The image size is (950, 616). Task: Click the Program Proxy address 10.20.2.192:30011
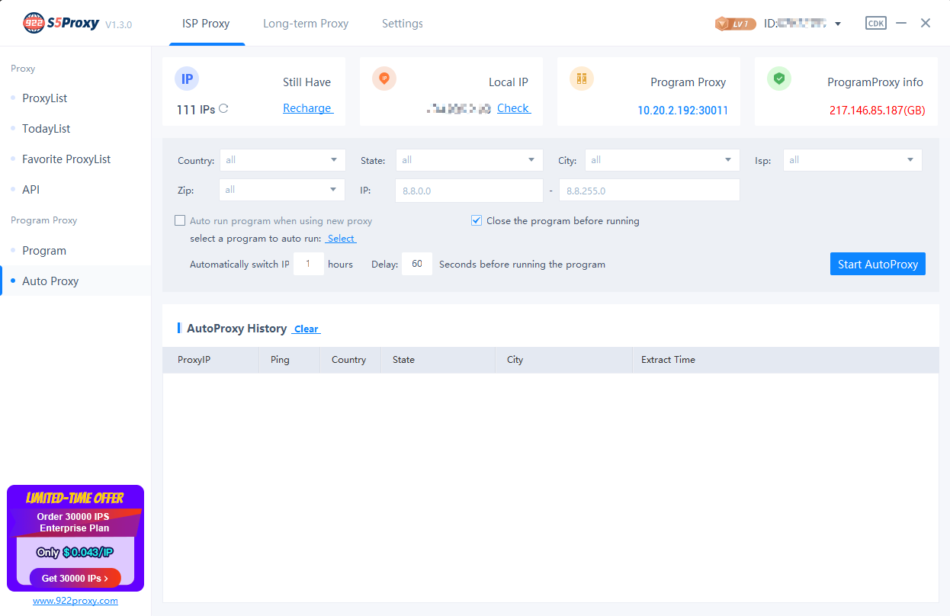[x=683, y=111]
